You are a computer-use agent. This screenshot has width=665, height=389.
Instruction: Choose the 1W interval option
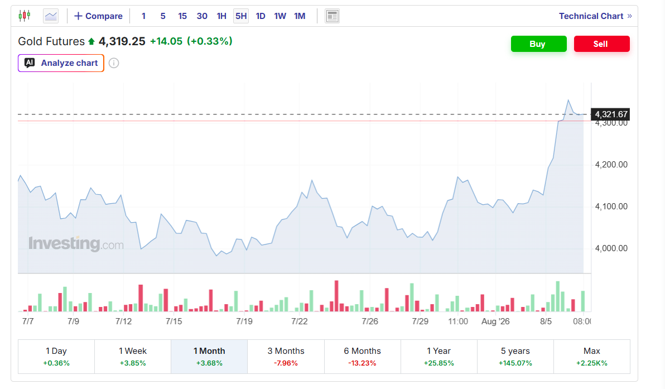click(280, 16)
